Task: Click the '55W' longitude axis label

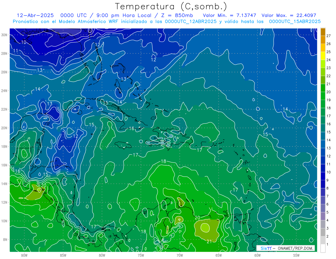Action: pos(297,255)
